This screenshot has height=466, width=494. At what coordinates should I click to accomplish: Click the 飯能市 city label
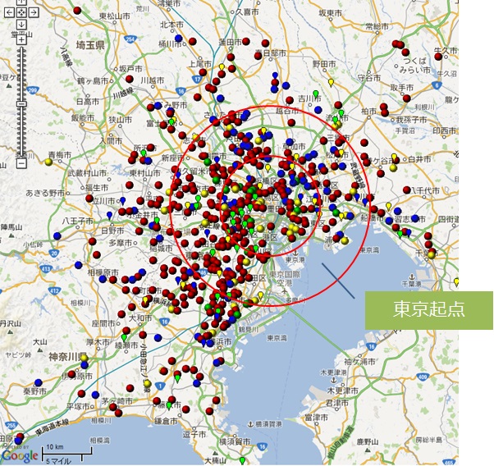pyautogui.click(x=83, y=118)
